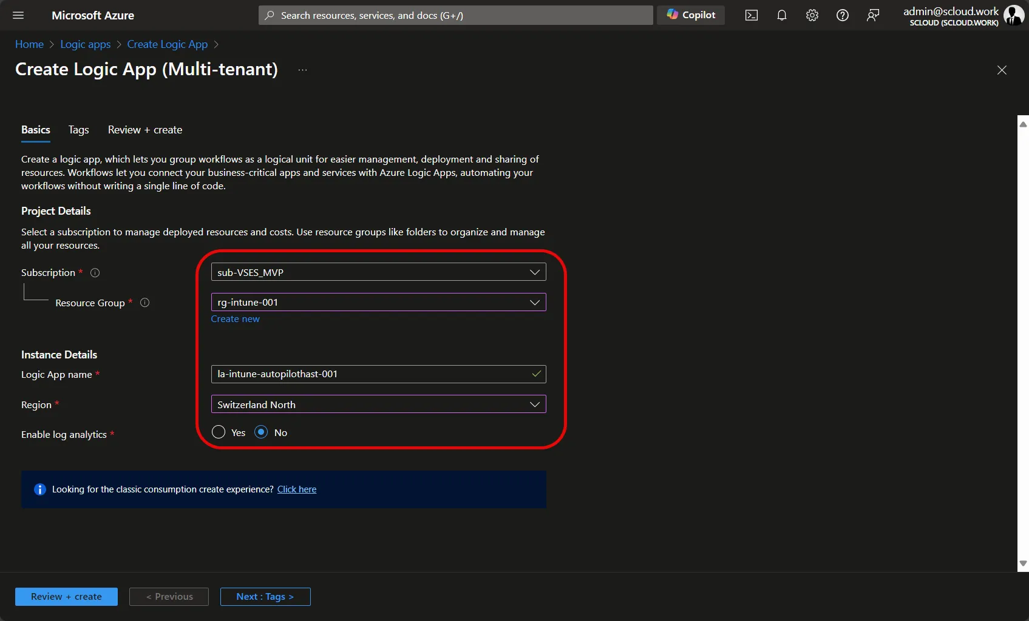The width and height of the screenshot is (1029, 621).
Task: Switch to the Review + create tab
Action: point(145,130)
